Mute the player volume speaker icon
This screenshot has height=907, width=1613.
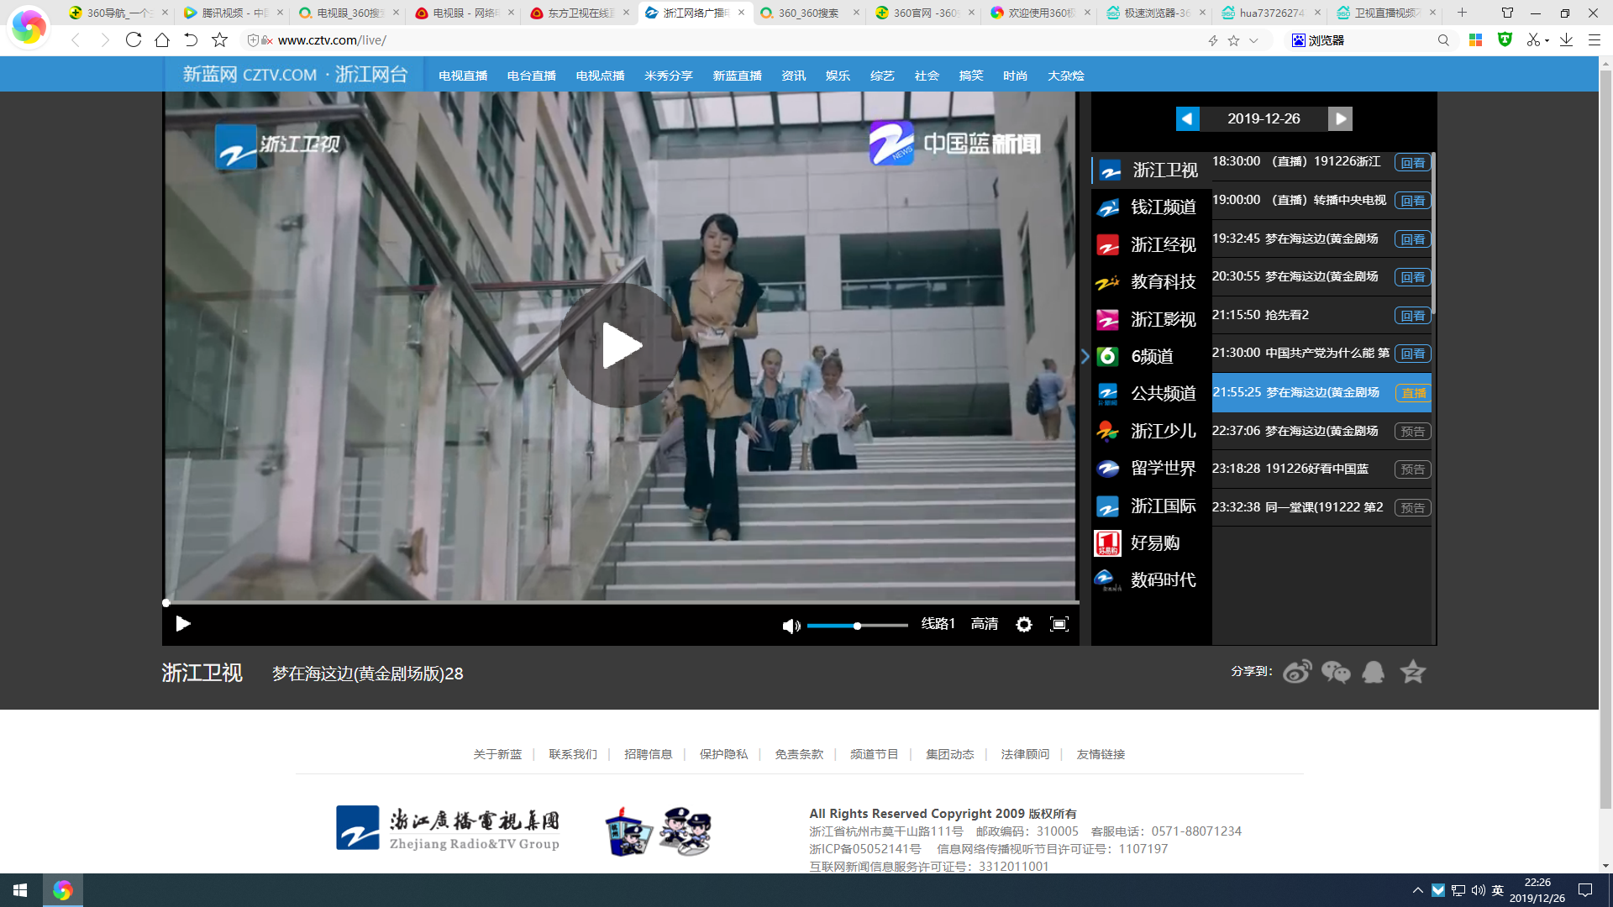791,626
